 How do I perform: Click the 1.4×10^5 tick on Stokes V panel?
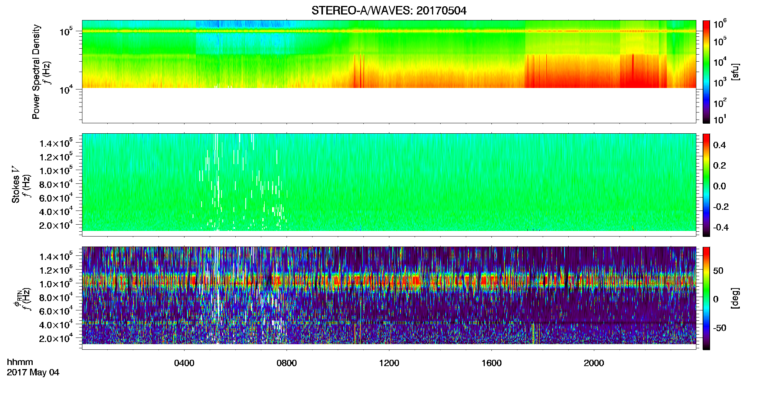56,143
